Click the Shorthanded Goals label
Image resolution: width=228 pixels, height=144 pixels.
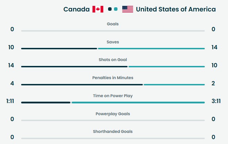(x=113, y=132)
